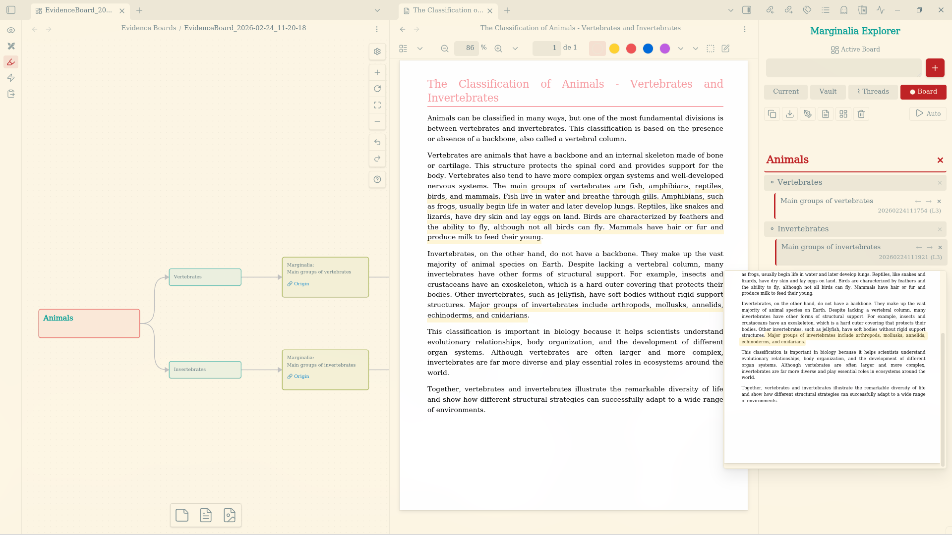Click the crossed pencil-ruler ribbon icon
The width and height of the screenshot is (952, 535).
click(x=11, y=46)
